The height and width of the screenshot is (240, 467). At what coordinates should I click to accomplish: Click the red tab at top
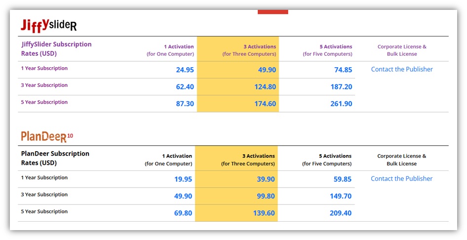point(272,11)
